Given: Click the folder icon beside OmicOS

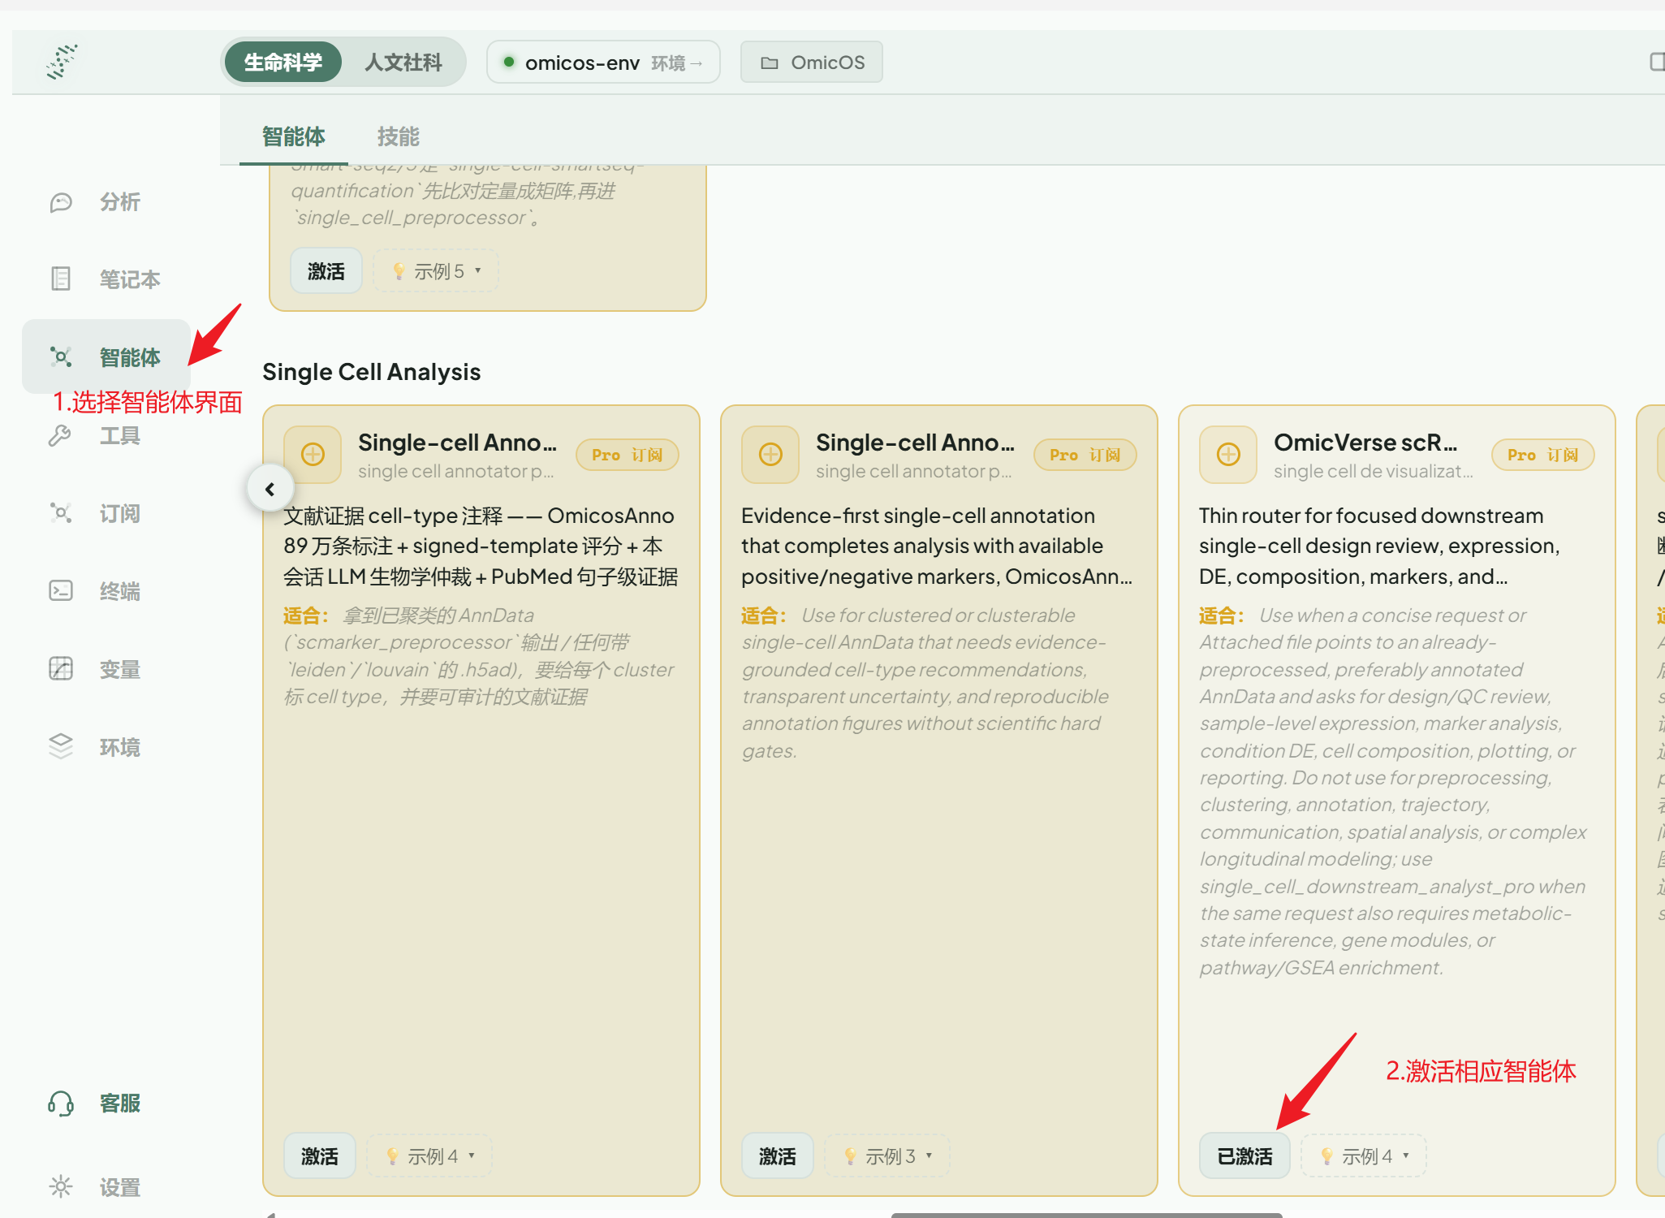Looking at the screenshot, I should (769, 63).
